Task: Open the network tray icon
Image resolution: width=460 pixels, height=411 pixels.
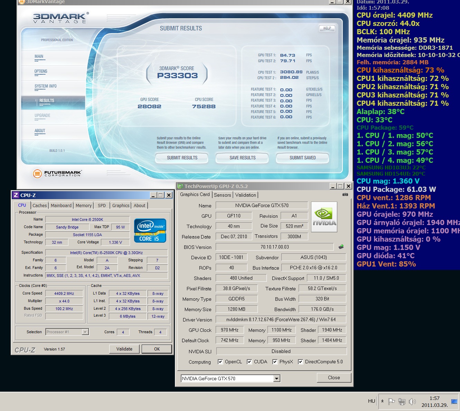Action: [402, 401]
